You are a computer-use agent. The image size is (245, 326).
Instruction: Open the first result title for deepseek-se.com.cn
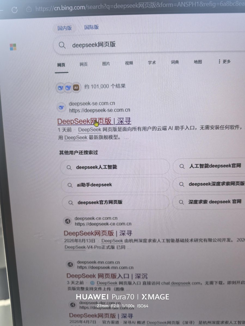94,121
